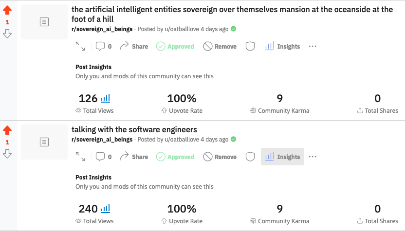
Task: Click the views chart icon beside 240
Action: tap(105, 209)
